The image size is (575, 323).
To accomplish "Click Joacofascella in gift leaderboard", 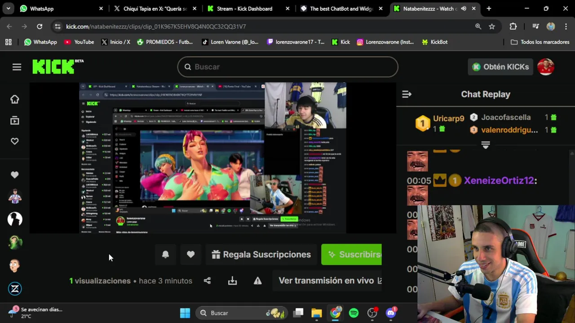I will click(506, 118).
